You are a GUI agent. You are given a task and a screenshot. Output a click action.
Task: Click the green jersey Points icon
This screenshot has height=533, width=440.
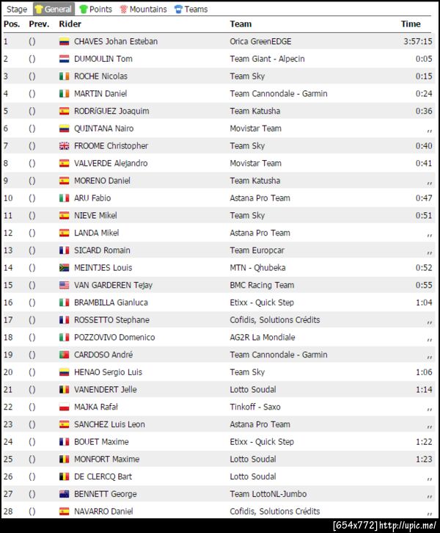tap(84, 10)
